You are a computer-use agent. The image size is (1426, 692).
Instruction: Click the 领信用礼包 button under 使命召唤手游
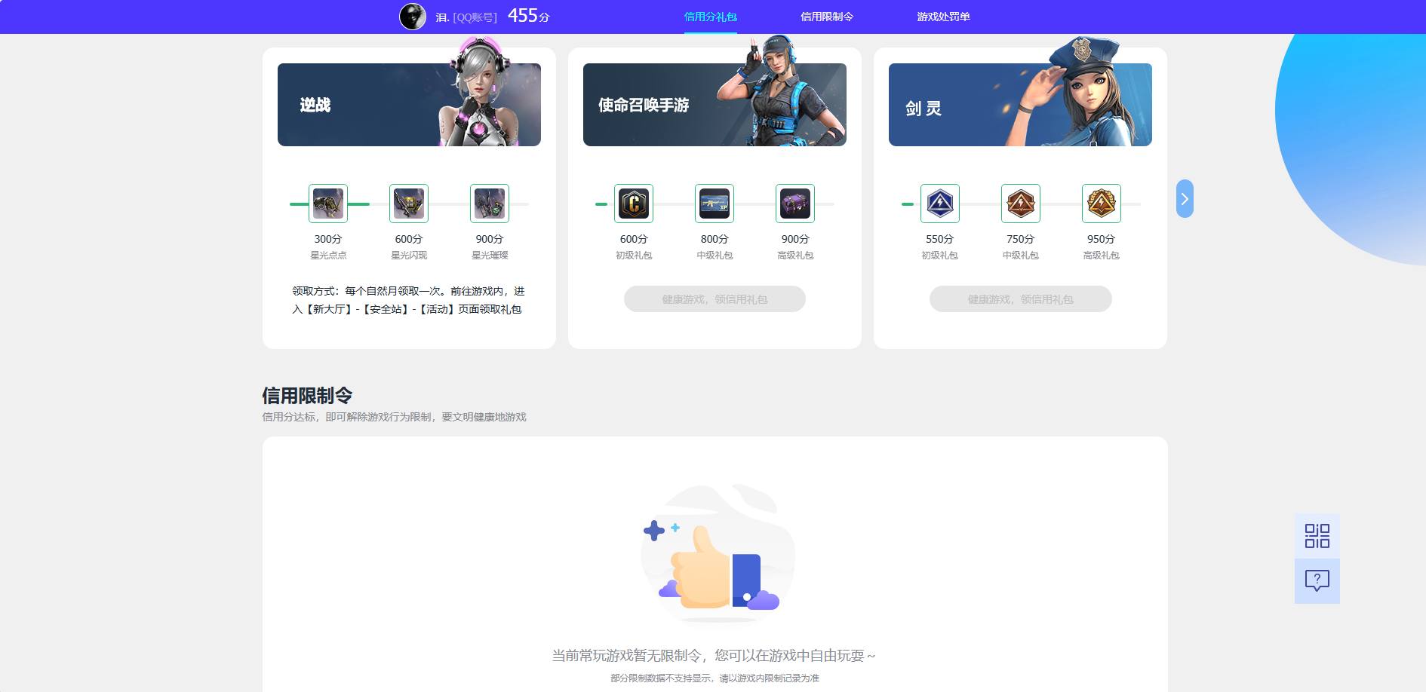coord(715,299)
